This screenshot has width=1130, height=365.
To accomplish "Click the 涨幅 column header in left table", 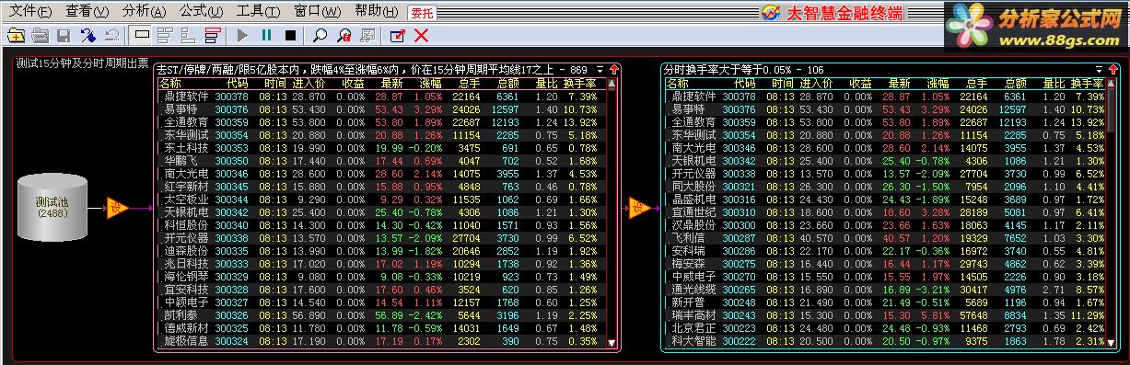I will coord(428,83).
